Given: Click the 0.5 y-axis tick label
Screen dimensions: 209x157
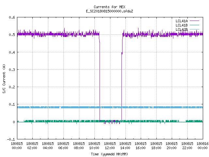Looking at the screenshot, I should (x=12, y=35).
